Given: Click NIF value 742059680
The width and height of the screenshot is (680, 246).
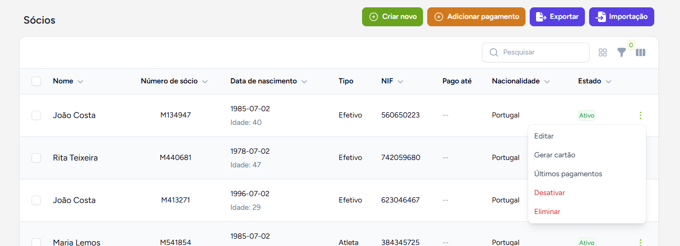Looking at the screenshot, I should [401, 158].
